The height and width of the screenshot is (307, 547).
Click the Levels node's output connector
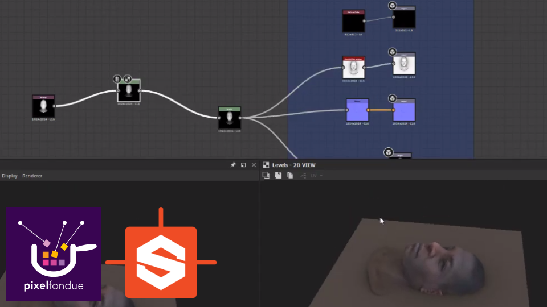click(240, 118)
